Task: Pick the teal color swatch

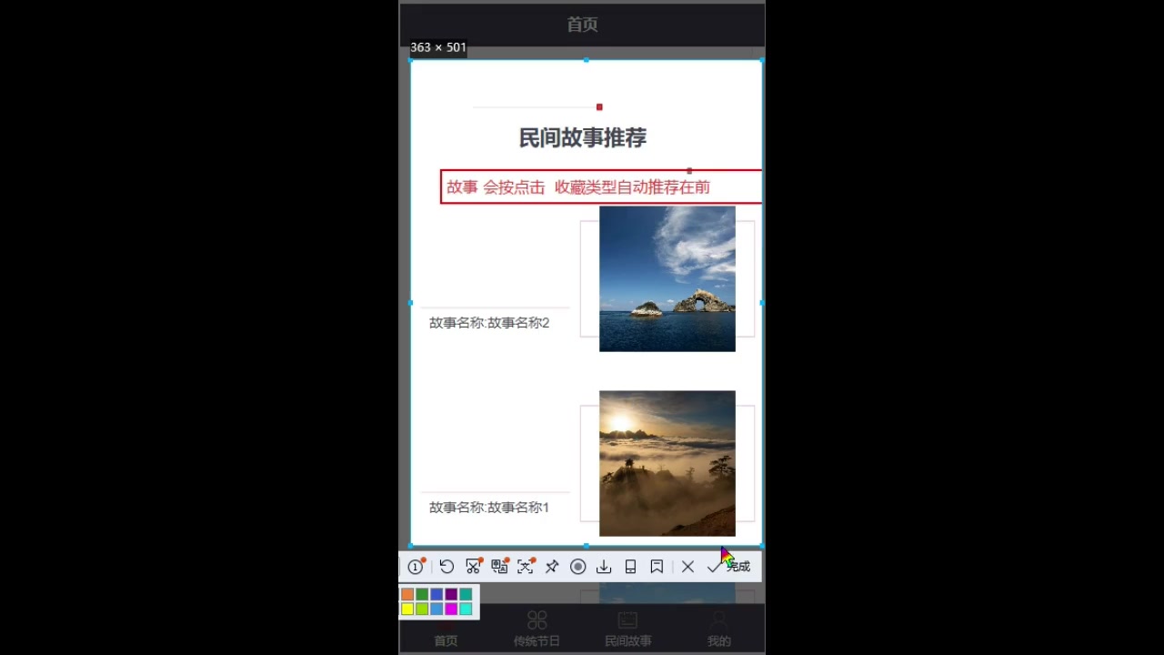Action: (466, 594)
